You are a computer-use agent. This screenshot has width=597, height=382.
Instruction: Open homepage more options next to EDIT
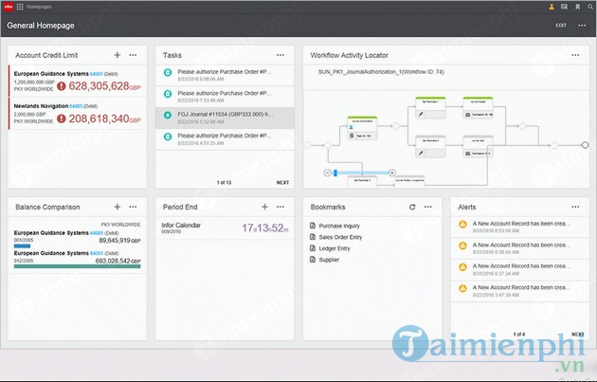(x=581, y=26)
